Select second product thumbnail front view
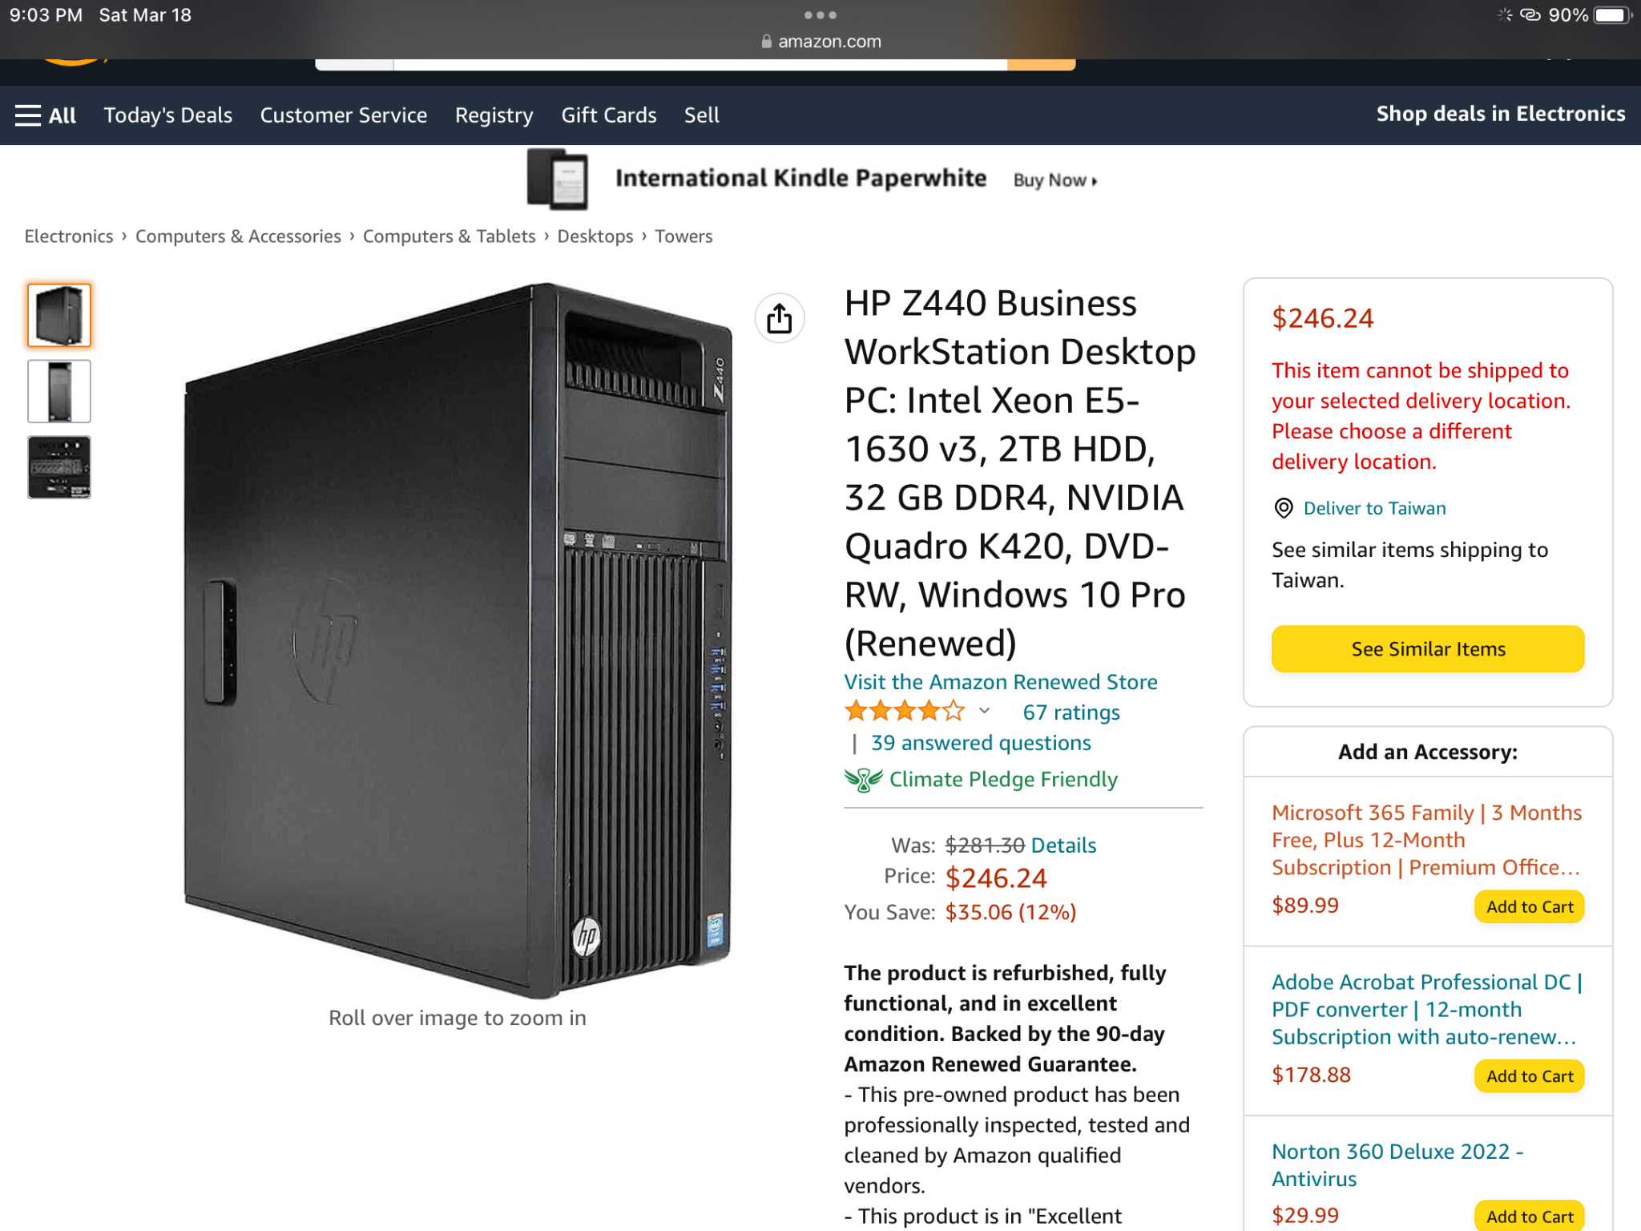The height and width of the screenshot is (1231, 1641). pyautogui.click(x=59, y=391)
